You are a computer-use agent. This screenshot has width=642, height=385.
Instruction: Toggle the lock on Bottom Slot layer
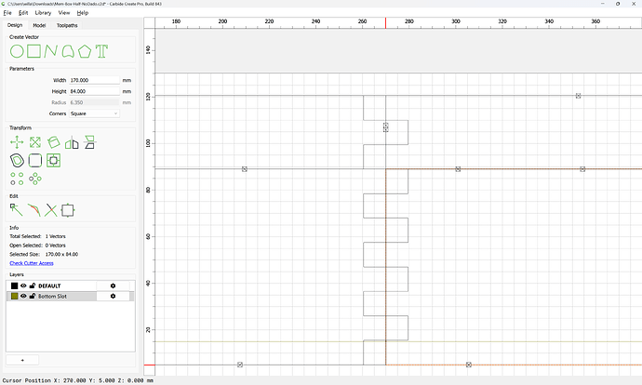33,296
